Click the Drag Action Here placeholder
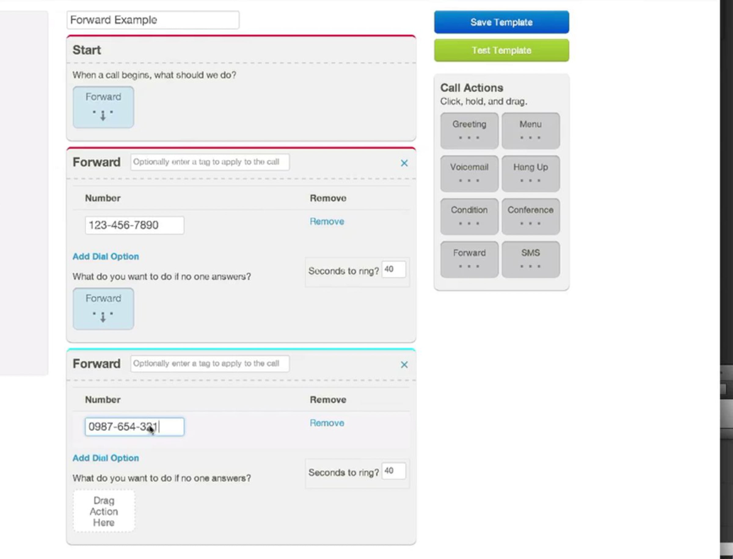Image resolution: width=733 pixels, height=559 pixels. tap(104, 511)
